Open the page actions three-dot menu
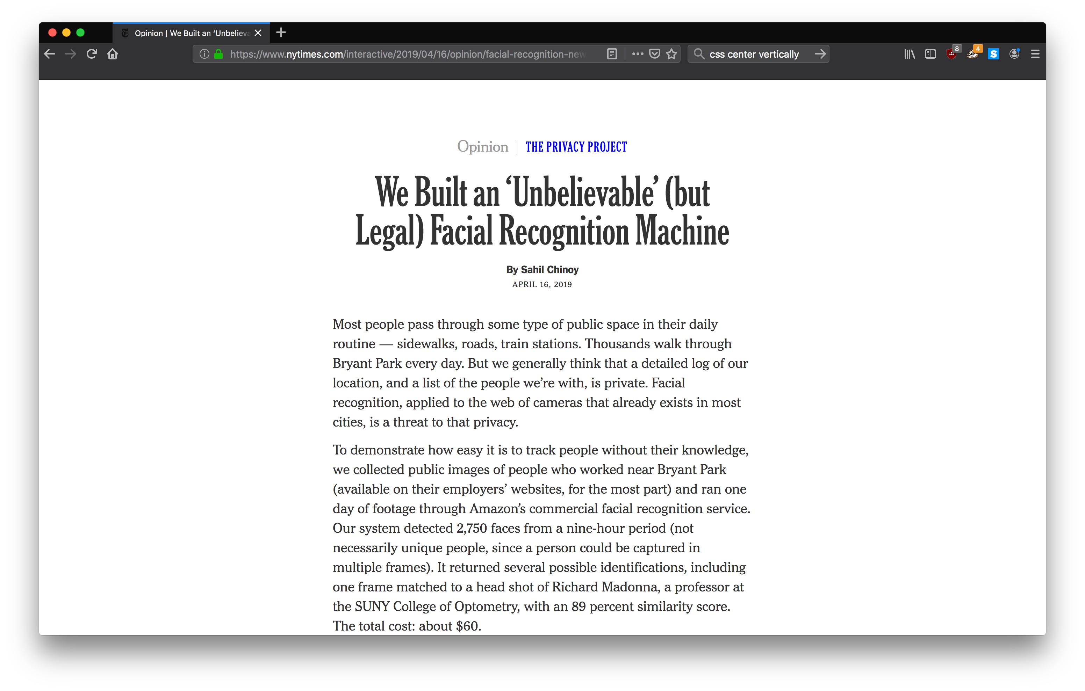Image resolution: width=1085 pixels, height=691 pixels. coord(637,54)
